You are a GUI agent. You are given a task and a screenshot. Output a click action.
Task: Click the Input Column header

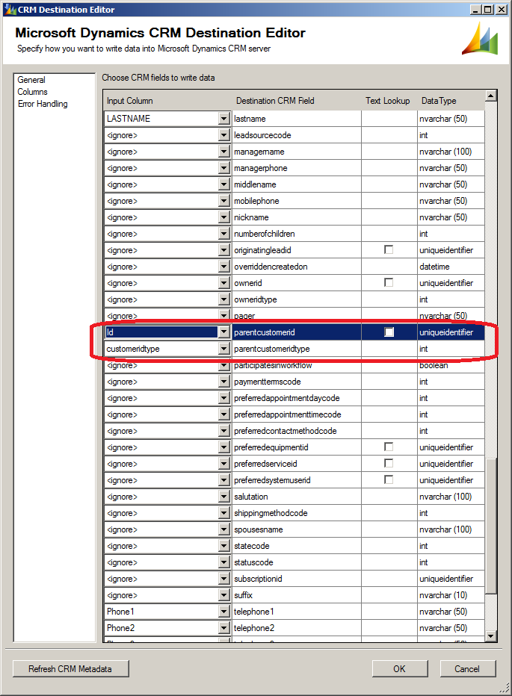(x=130, y=101)
